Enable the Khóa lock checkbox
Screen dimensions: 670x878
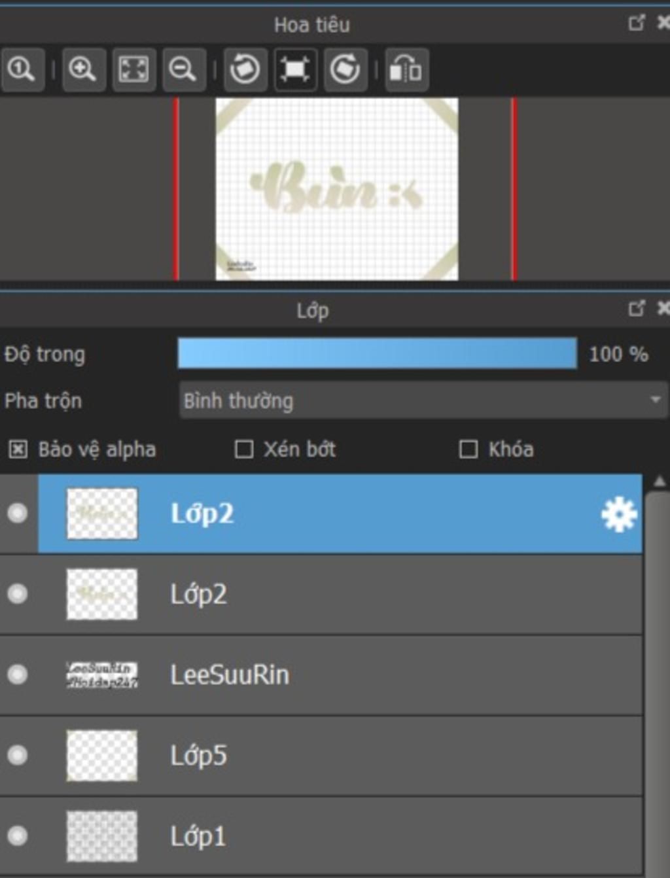468,449
